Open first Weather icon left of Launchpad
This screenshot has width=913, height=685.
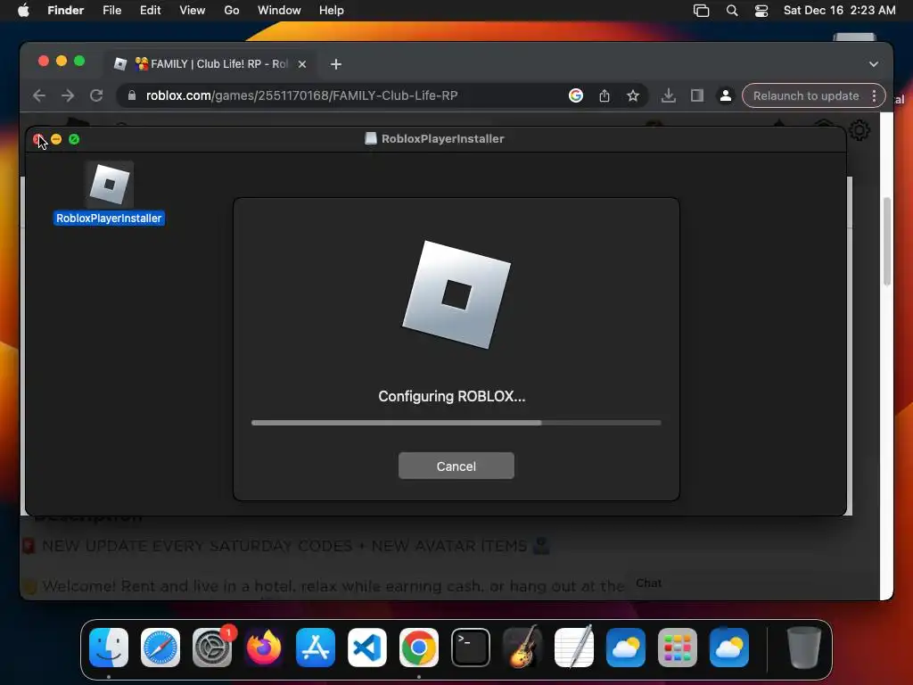click(626, 648)
